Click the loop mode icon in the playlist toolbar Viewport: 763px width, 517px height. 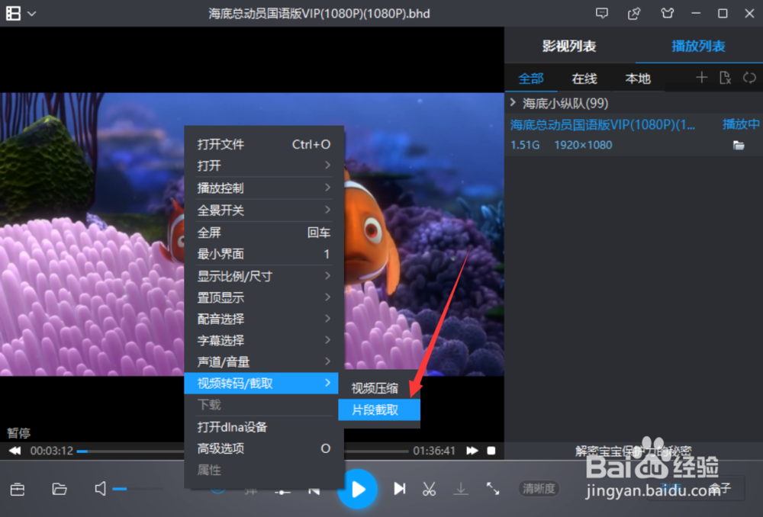tap(749, 77)
